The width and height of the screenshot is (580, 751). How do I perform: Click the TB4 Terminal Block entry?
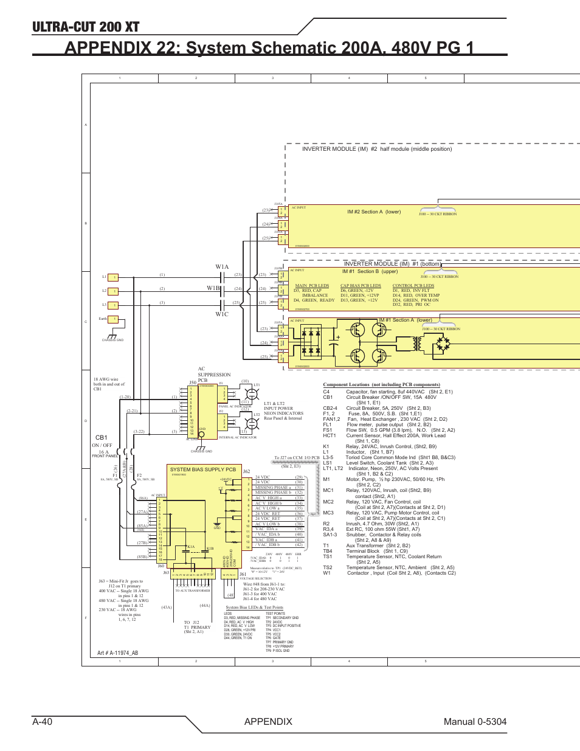coord(365,551)
